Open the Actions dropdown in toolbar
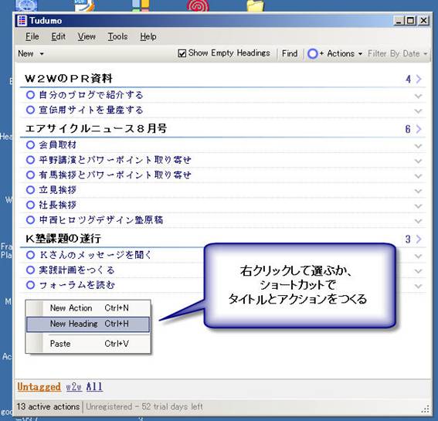The height and width of the screenshot is (421, 438). [345, 53]
